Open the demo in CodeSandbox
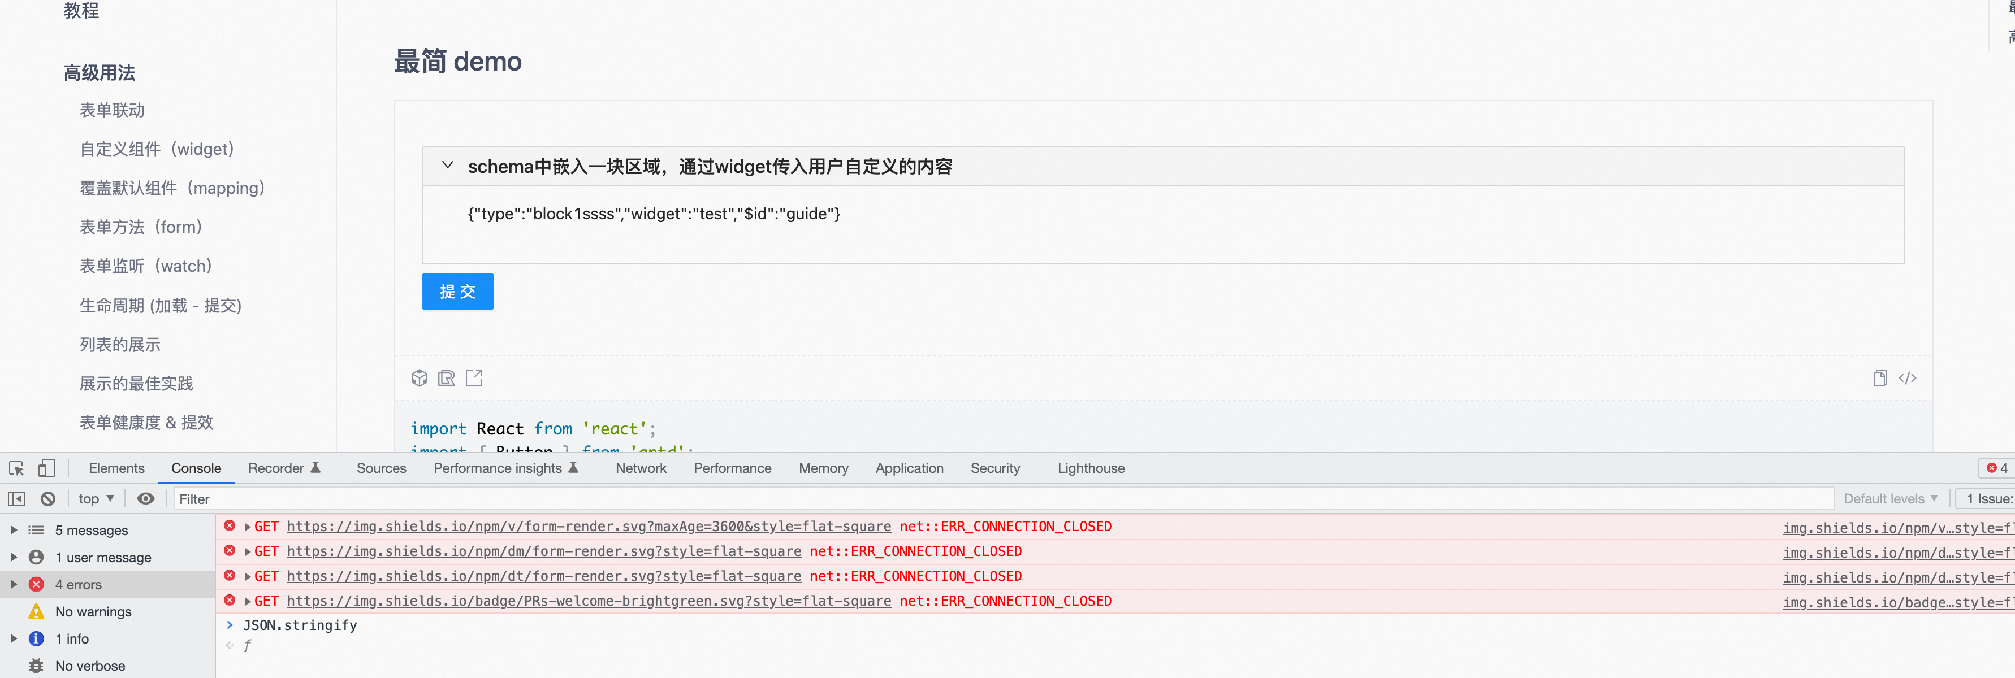Viewport: 2015px width, 678px height. [x=420, y=378]
